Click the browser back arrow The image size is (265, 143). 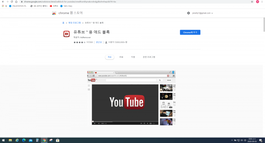(x=3, y=2)
